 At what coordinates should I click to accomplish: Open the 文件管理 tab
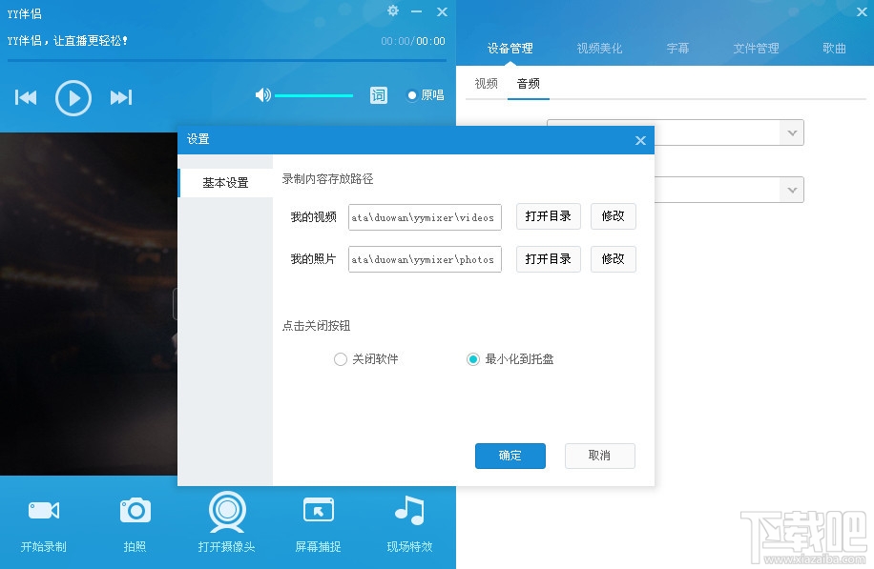(756, 49)
